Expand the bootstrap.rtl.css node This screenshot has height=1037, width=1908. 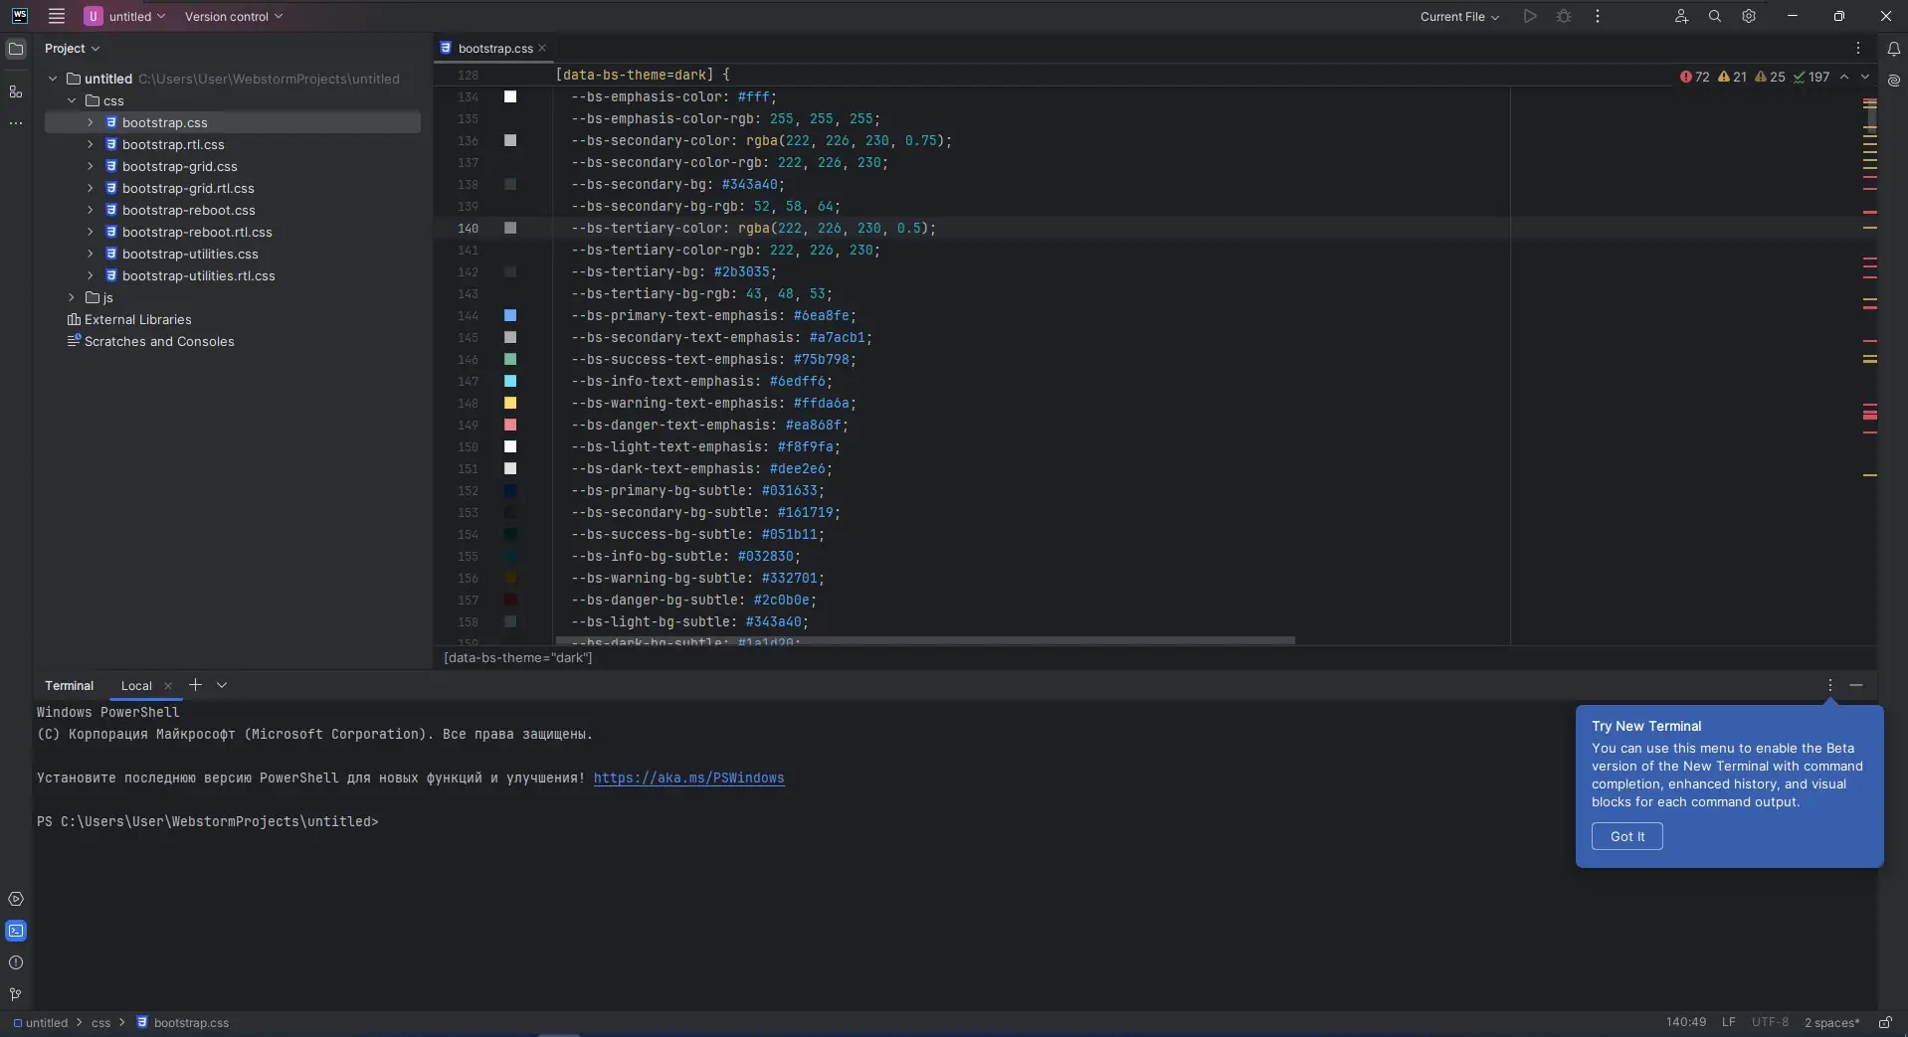pos(91,144)
